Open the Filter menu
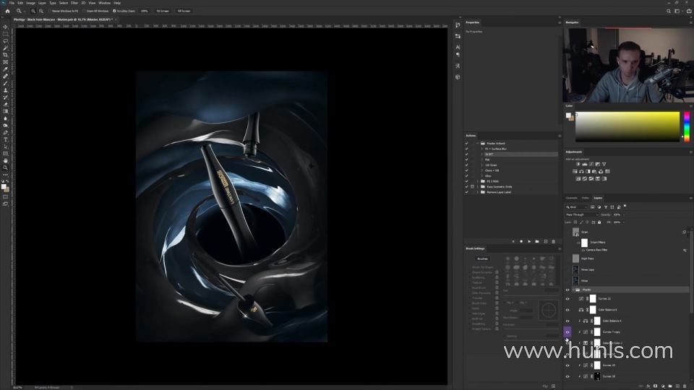Viewport: 694px width, 390px height. coord(74,3)
